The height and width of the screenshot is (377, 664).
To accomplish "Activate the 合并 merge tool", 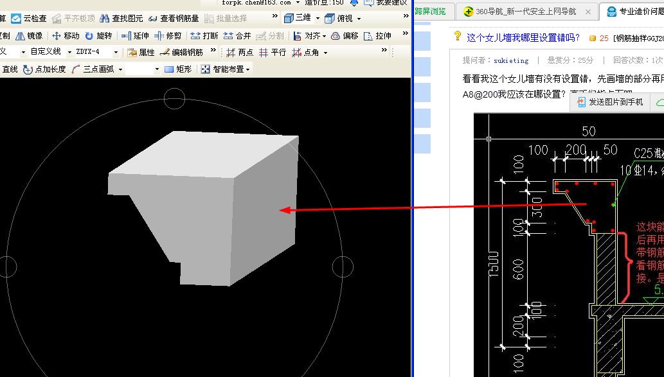I will 237,36.
